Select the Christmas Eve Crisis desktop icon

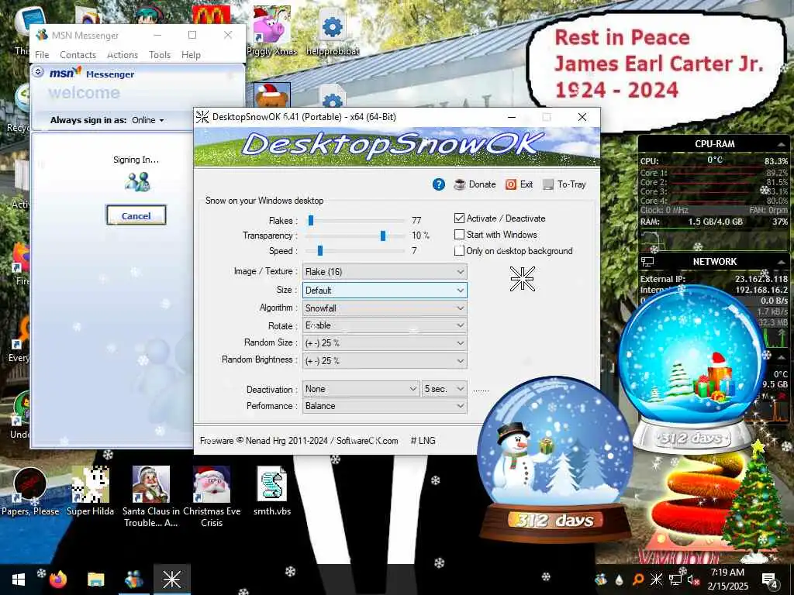pyautogui.click(x=212, y=497)
